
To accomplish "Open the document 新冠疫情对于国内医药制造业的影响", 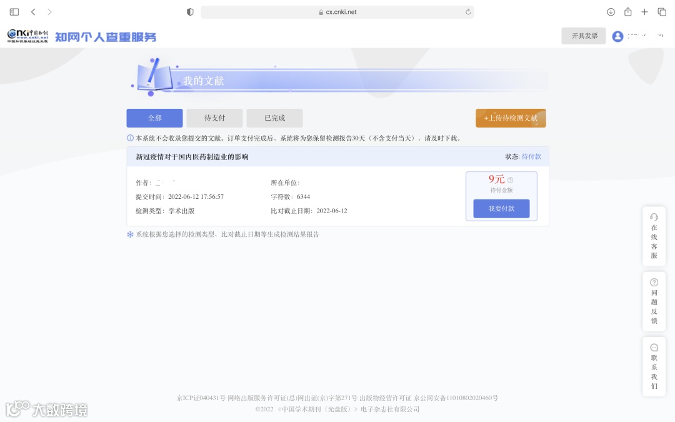I will coord(192,157).
